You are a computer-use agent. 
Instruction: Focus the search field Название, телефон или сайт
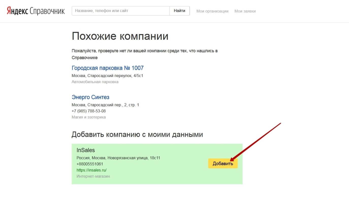coord(121,11)
